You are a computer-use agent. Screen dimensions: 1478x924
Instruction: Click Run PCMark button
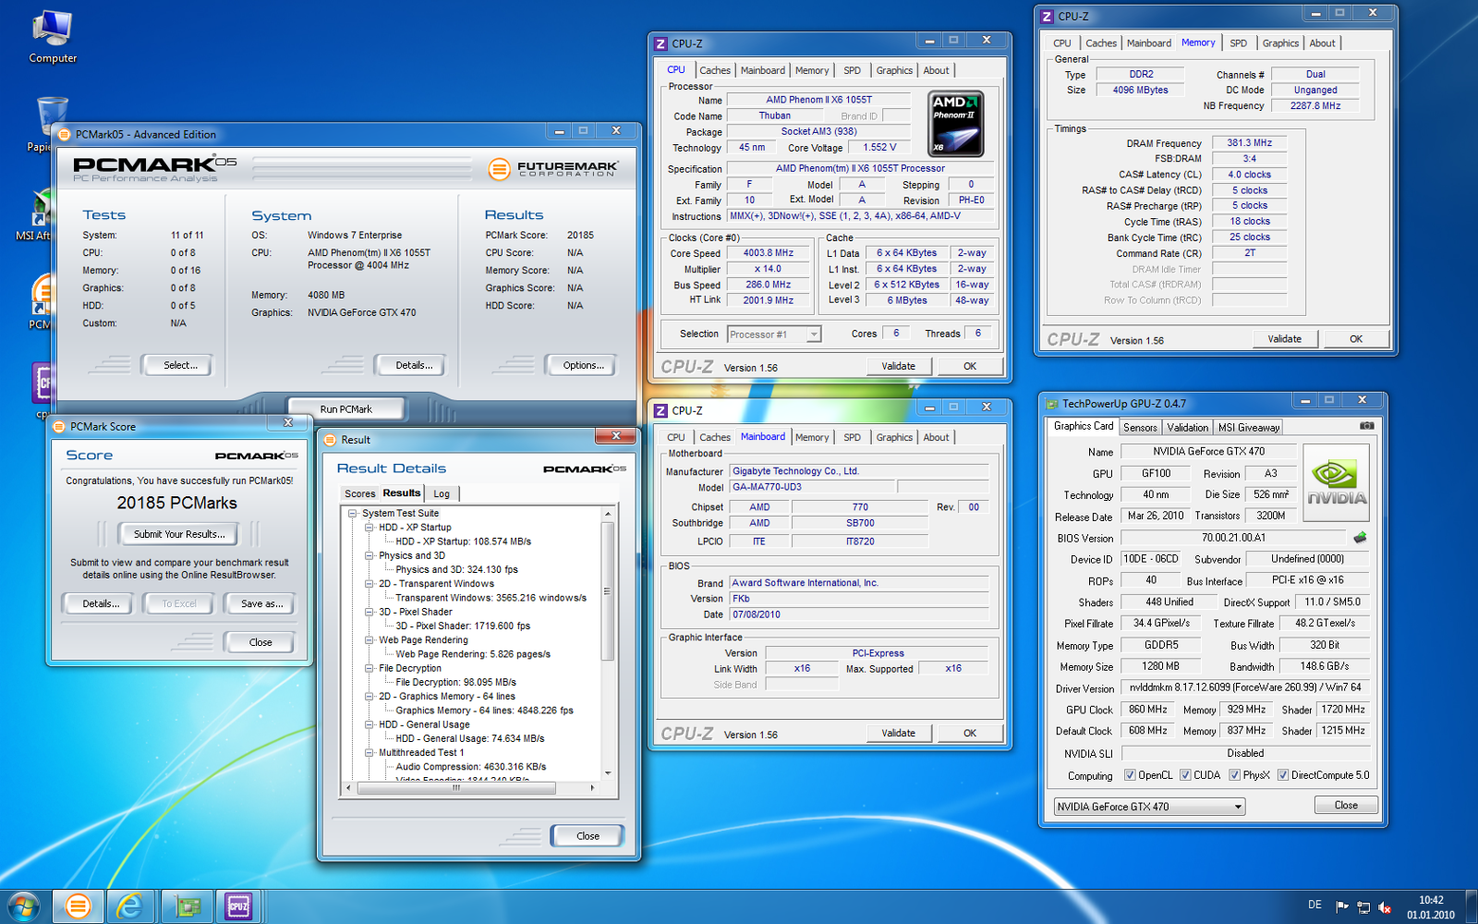[346, 409]
